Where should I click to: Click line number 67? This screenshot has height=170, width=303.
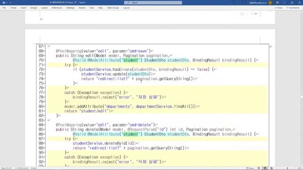tap(41, 46)
